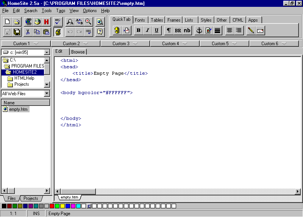Switch to the CFML tab

(x=238, y=20)
